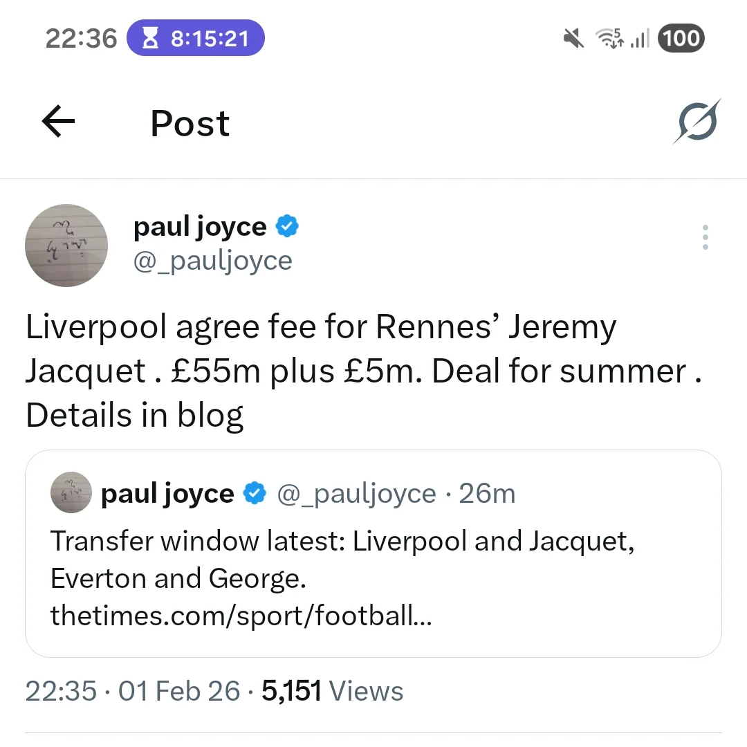Tap the cellular signal bars icon

click(x=640, y=39)
